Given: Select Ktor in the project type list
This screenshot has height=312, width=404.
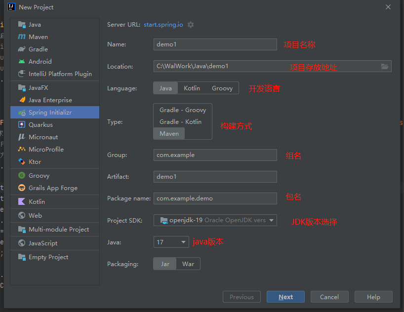Looking at the screenshot, I should click(x=55, y=162).
